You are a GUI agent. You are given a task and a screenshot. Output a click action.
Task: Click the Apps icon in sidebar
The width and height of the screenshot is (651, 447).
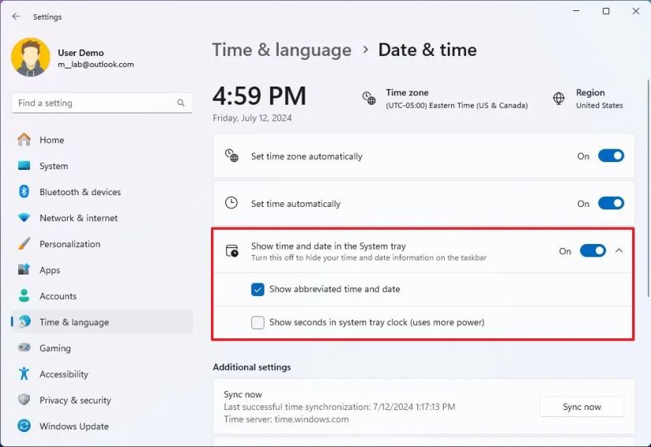[x=24, y=270]
